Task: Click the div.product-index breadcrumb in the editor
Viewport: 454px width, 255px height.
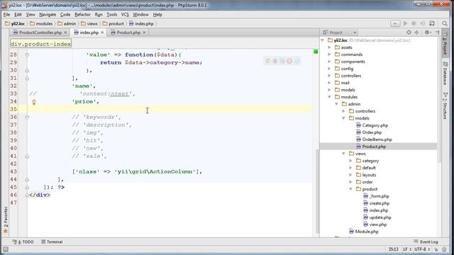Action: point(40,44)
